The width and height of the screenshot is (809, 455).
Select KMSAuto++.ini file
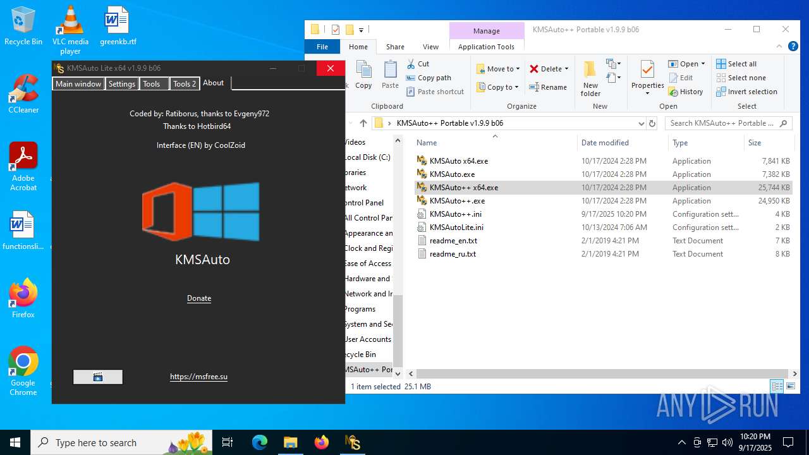456,214
